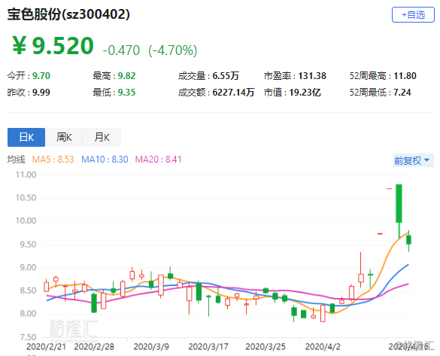This screenshot has width=440, height=356.
Task: Click the 2020/4/2 date axis label
Action: [323, 347]
